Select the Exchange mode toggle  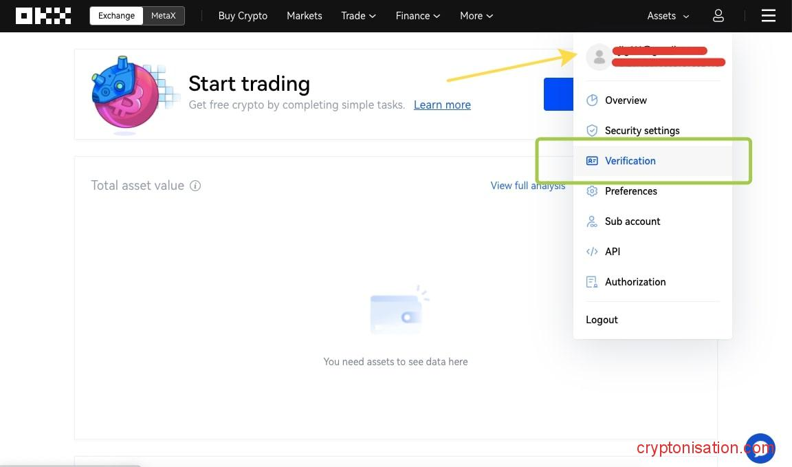(116, 16)
